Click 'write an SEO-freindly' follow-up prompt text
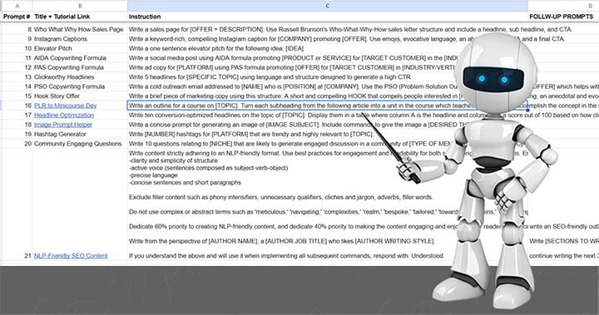 pyautogui.click(x=564, y=226)
